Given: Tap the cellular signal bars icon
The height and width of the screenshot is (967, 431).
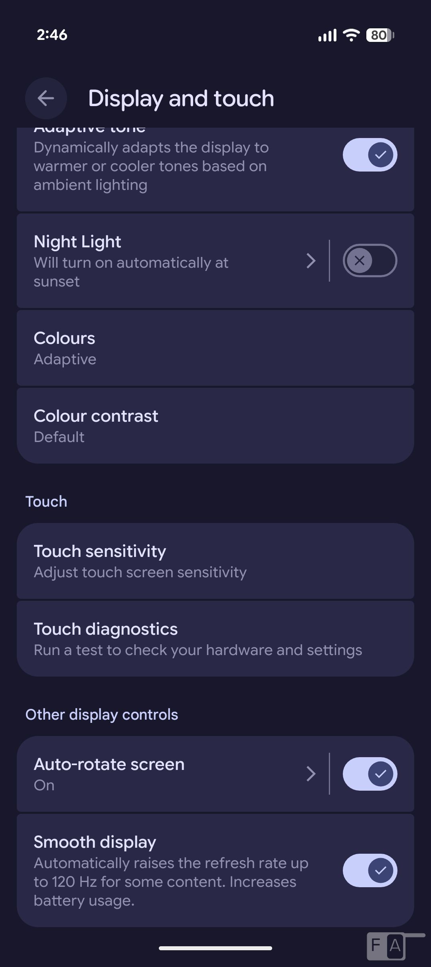Looking at the screenshot, I should coord(327,35).
